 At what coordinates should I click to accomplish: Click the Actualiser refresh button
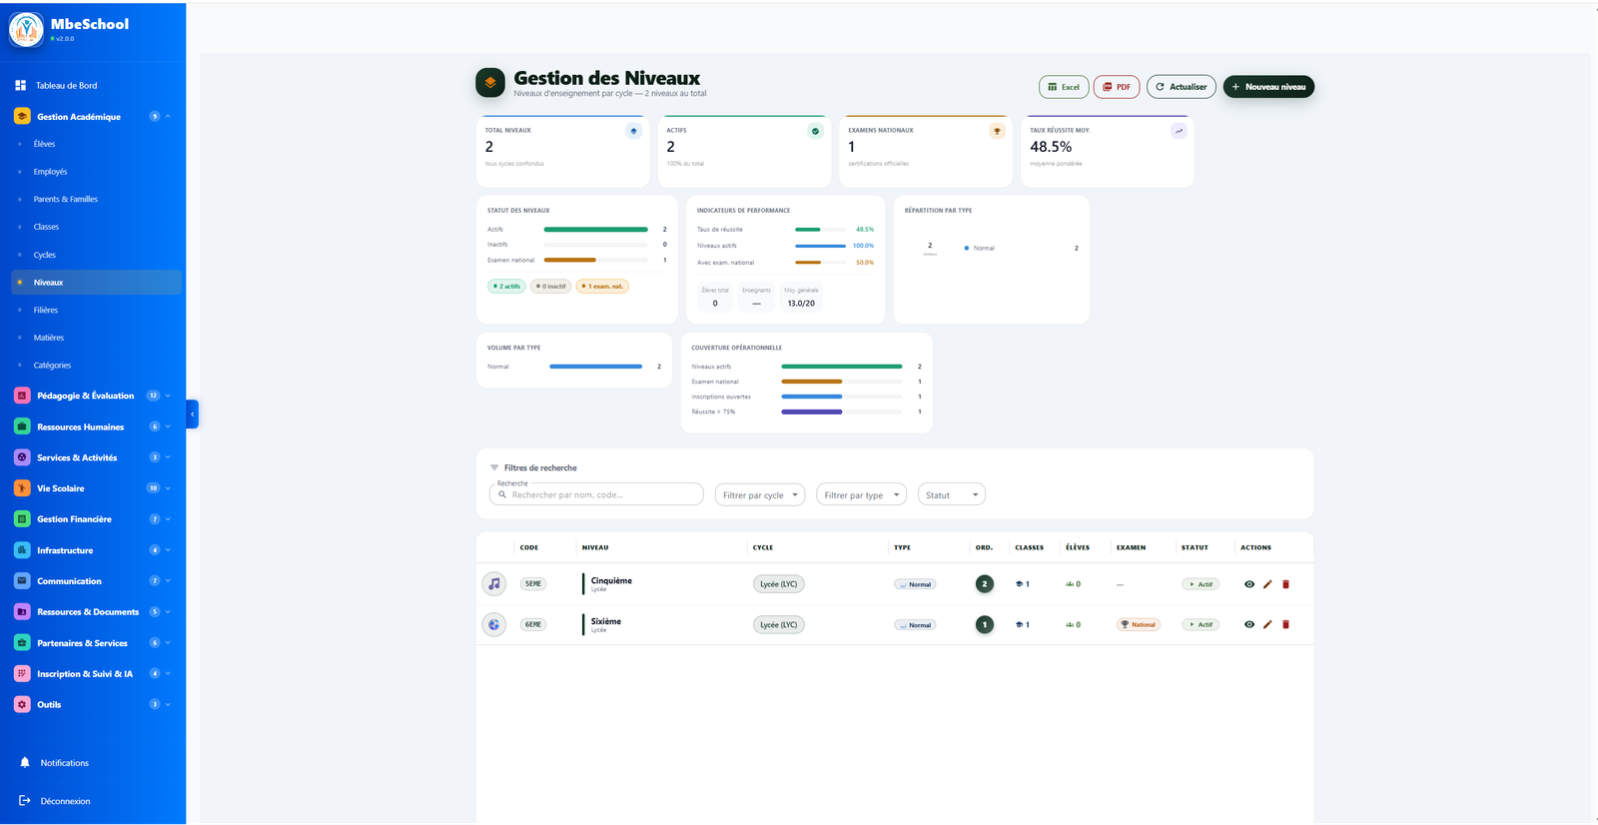pyautogui.click(x=1182, y=87)
